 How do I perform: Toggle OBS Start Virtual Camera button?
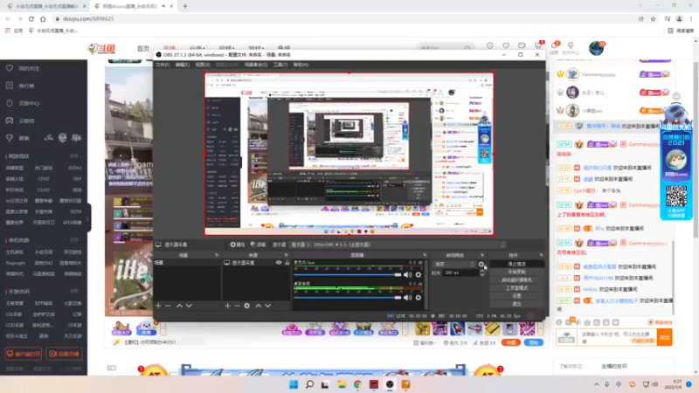516,279
